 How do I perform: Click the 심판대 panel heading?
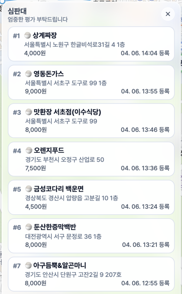click(x=18, y=12)
